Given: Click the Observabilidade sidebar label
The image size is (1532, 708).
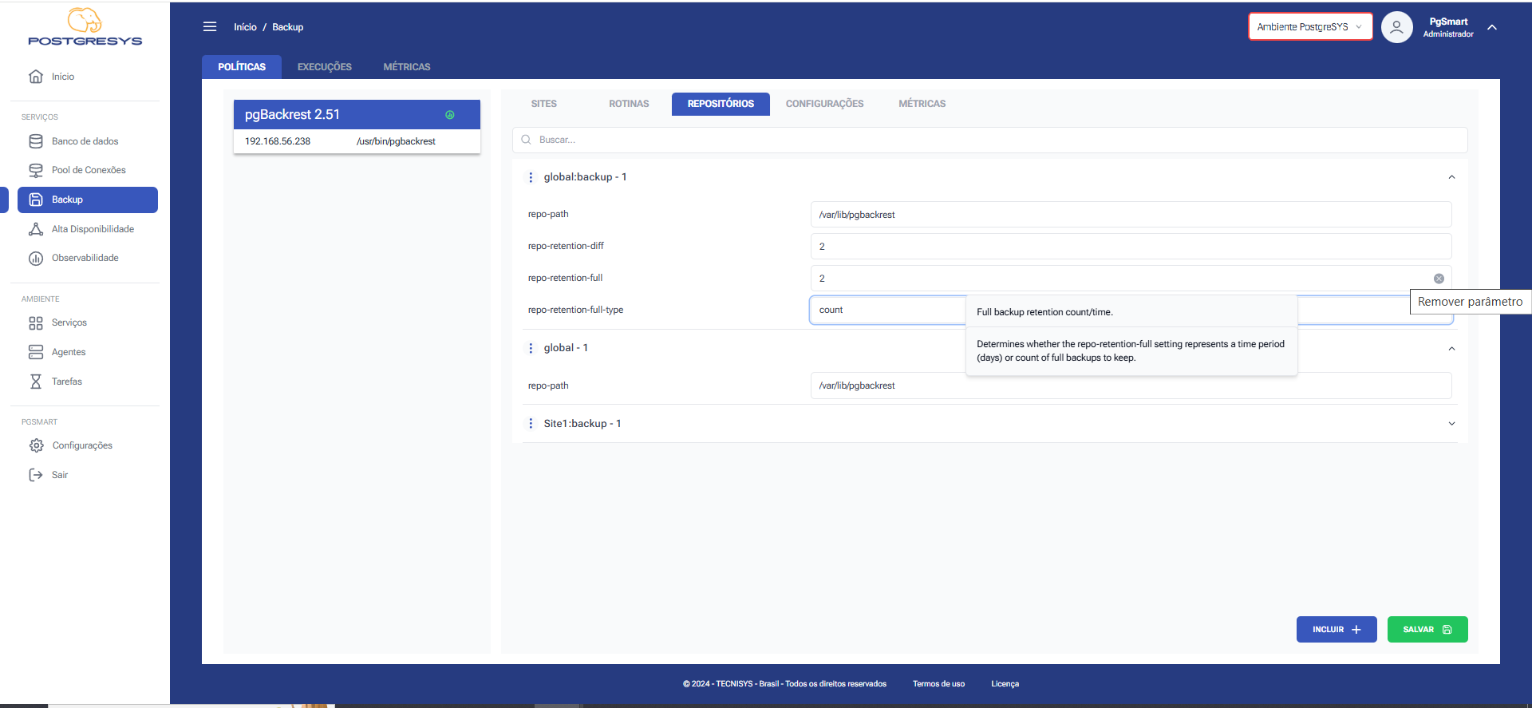Looking at the screenshot, I should pos(85,258).
